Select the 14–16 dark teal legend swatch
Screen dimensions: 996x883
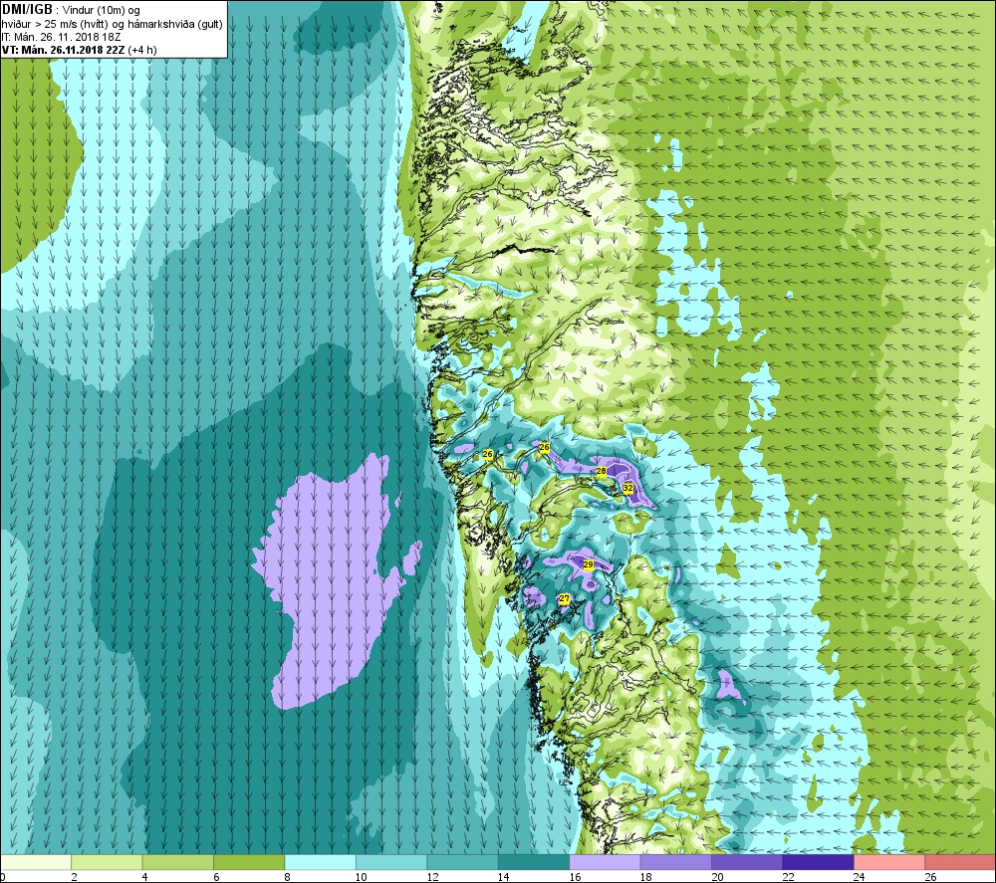[x=534, y=862]
